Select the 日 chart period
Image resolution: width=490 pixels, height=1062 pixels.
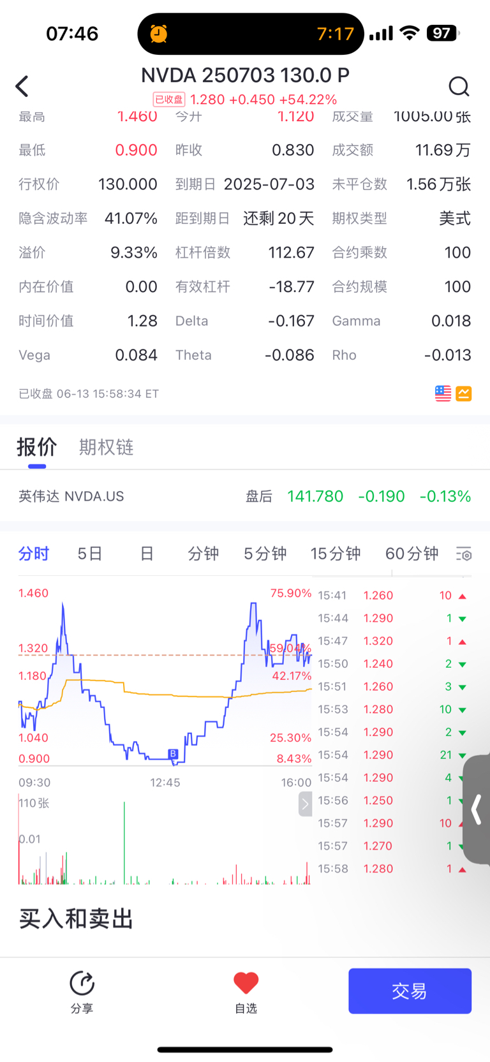[x=147, y=554]
